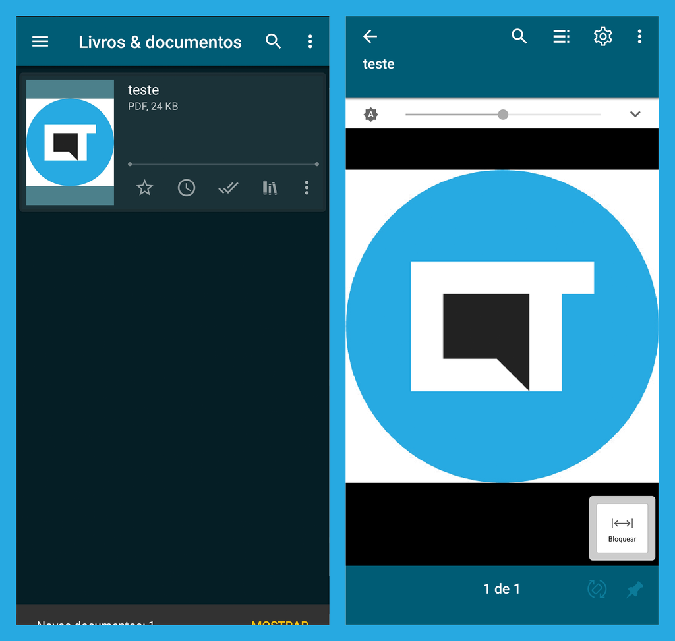This screenshot has height=641, width=675.
Task: Open the table of contents list icon
Action: pyautogui.click(x=562, y=37)
